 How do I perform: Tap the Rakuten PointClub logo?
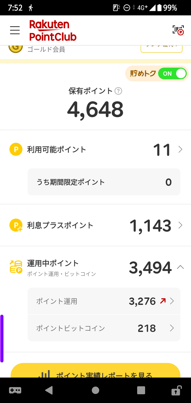click(x=53, y=30)
